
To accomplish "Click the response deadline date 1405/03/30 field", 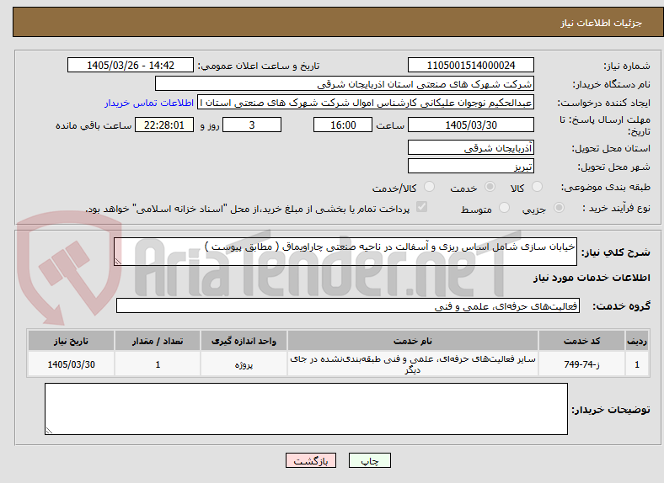I will coord(471,125).
